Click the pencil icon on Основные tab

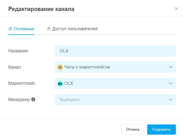tap(10, 28)
